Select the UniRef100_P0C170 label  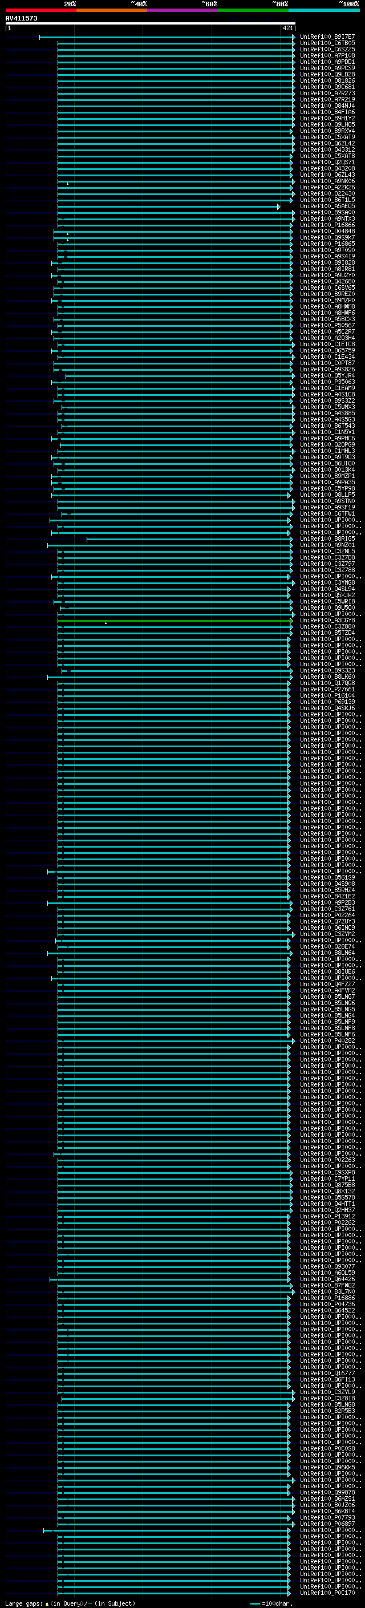point(327,1593)
